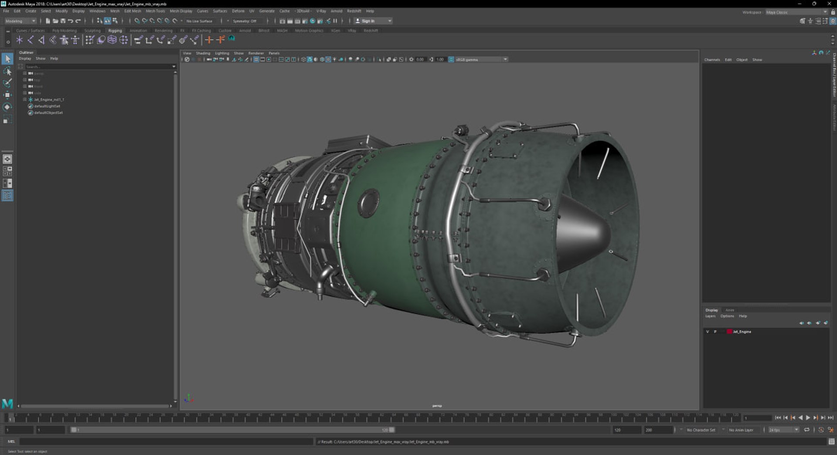Click the Outliner search field
This screenshot has height=455, width=837.
tap(100, 67)
